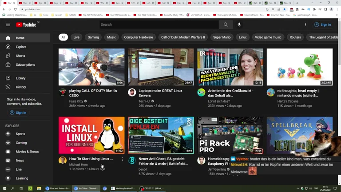Open Sports in Explore section
The width and height of the screenshot is (341, 192).
(x=20, y=134)
